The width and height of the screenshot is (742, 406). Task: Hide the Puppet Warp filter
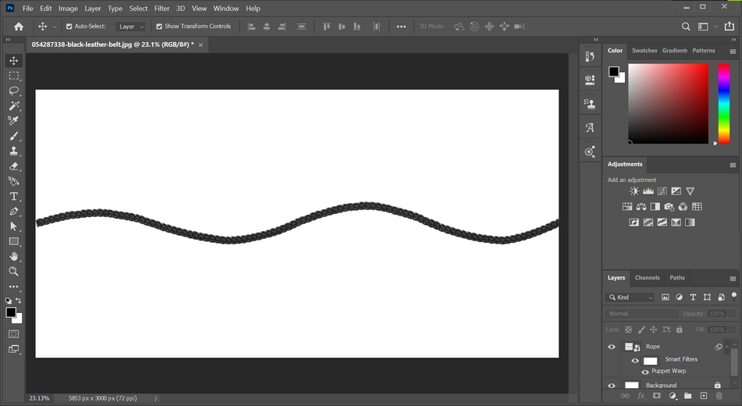click(645, 372)
